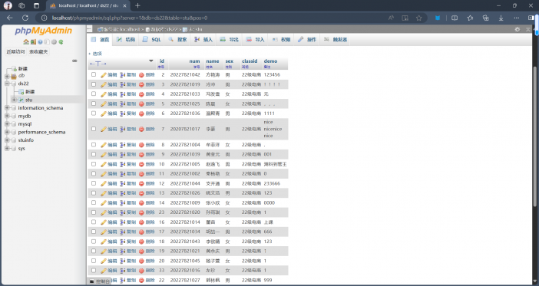The height and width of the screenshot is (286, 539).
Task: Tick the checkbox for row id 19
Action: (x=94, y=251)
